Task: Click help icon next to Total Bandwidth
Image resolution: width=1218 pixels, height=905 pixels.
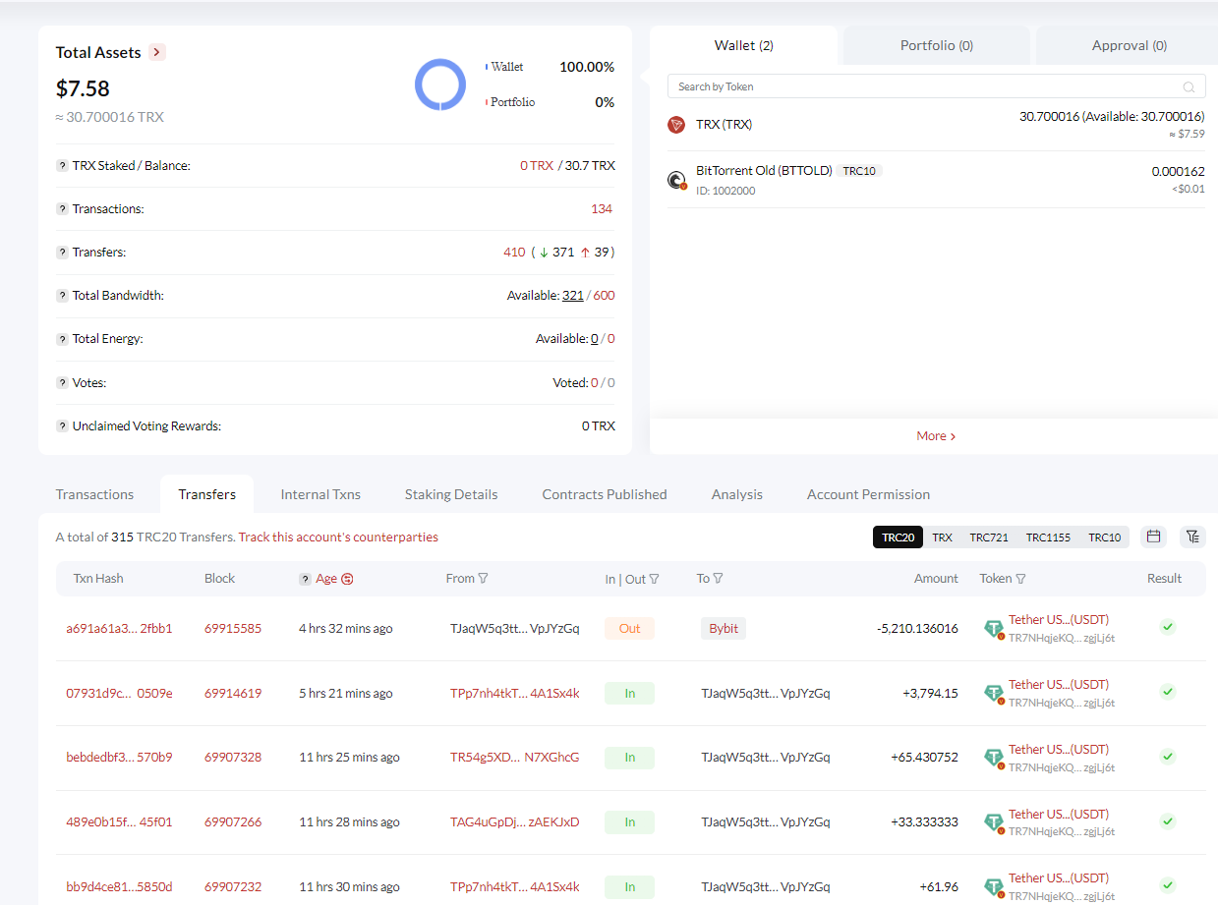Action: (x=62, y=296)
